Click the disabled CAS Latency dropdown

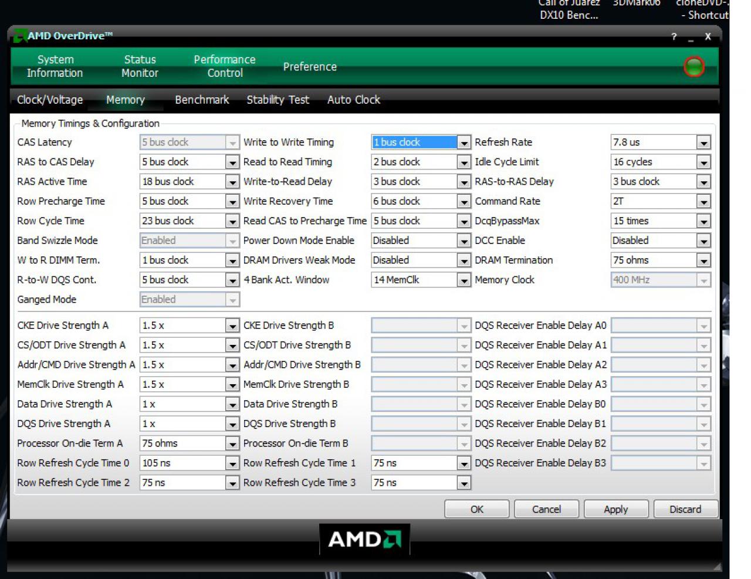[x=190, y=143]
